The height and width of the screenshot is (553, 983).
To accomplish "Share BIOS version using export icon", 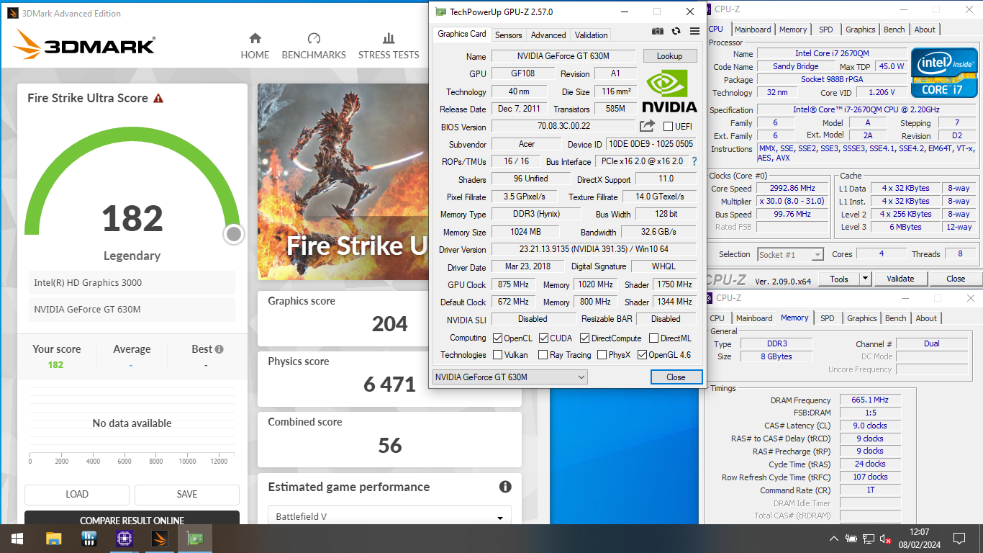I will pyautogui.click(x=647, y=126).
